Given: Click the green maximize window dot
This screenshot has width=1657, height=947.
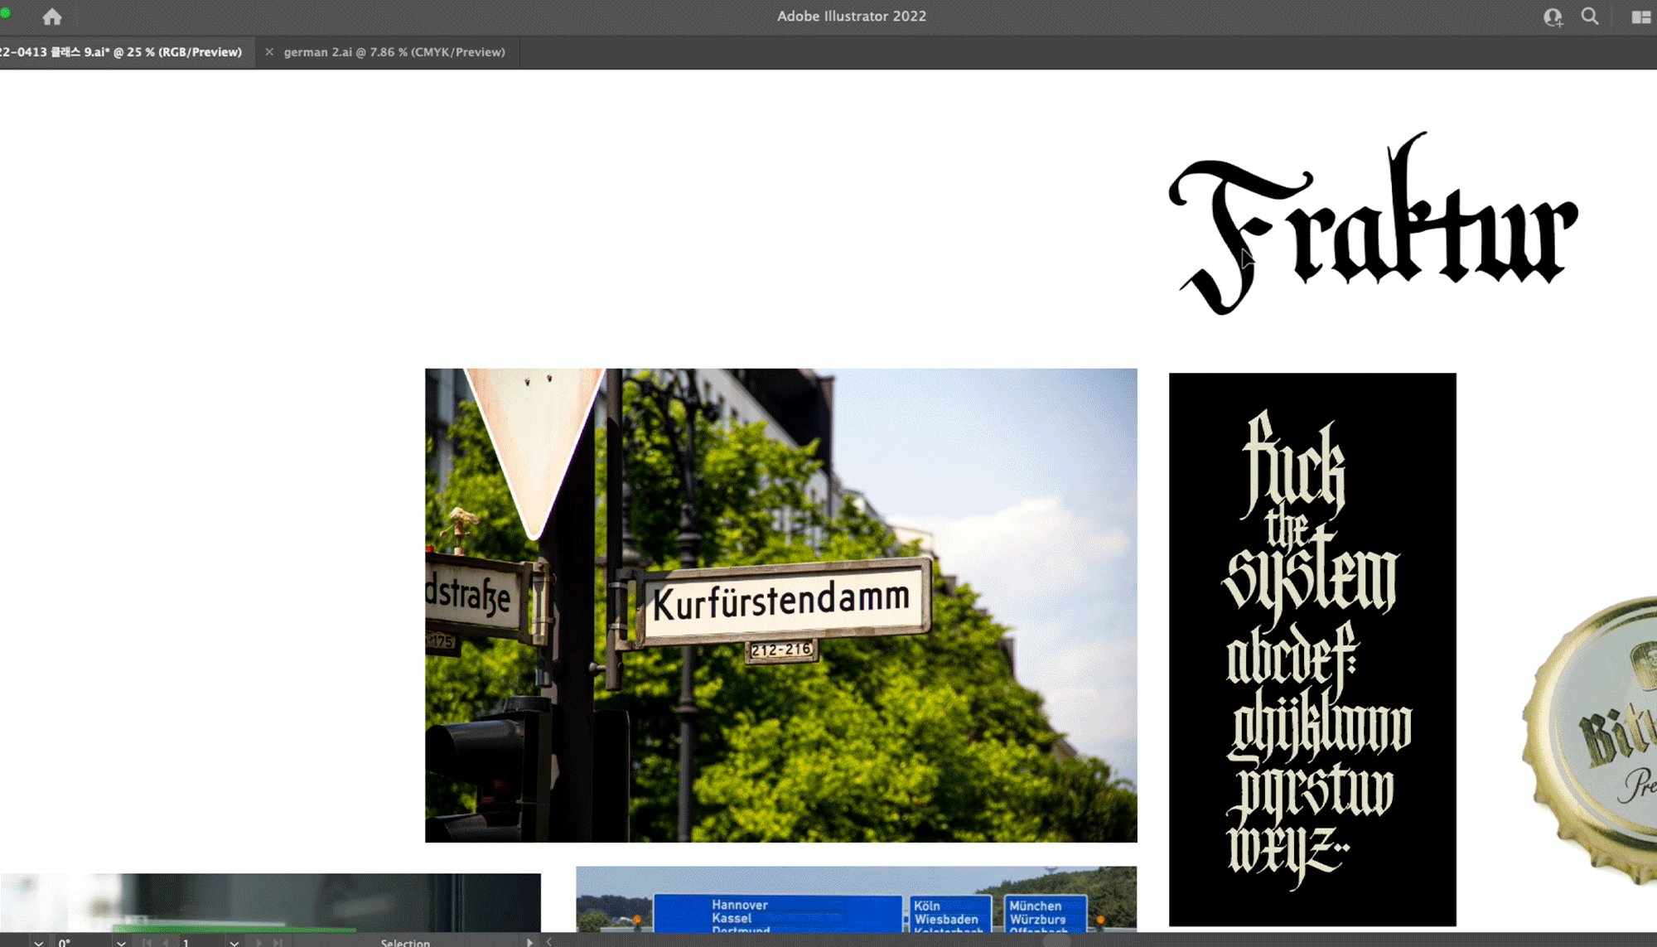Looking at the screenshot, I should [5, 13].
